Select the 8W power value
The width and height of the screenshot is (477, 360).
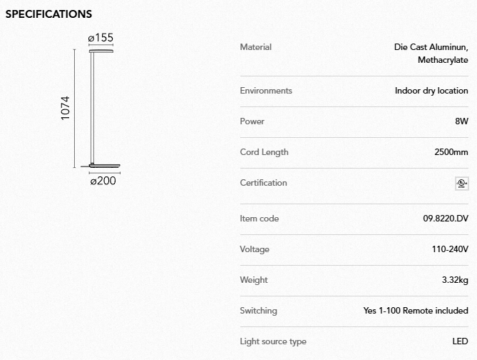click(461, 121)
